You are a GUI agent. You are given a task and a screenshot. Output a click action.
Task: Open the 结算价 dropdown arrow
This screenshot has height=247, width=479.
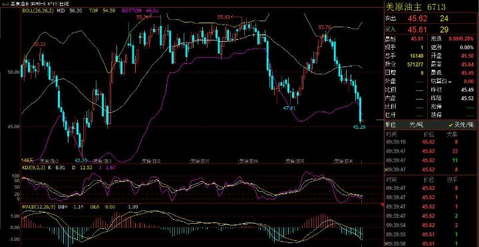pyautogui.click(x=450, y=82)
